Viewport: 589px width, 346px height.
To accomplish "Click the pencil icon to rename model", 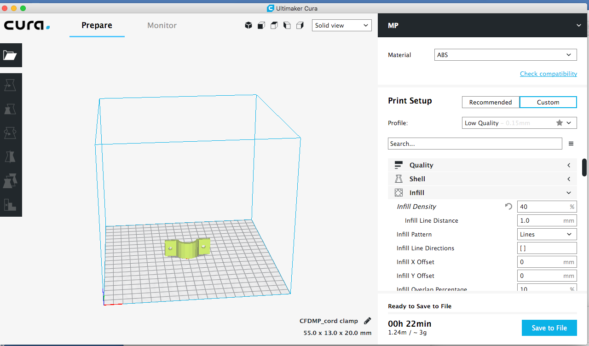I will tap(367, 321).
